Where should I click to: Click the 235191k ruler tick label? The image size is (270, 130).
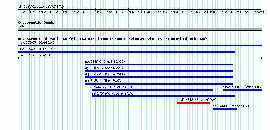[x=95, y=12]
